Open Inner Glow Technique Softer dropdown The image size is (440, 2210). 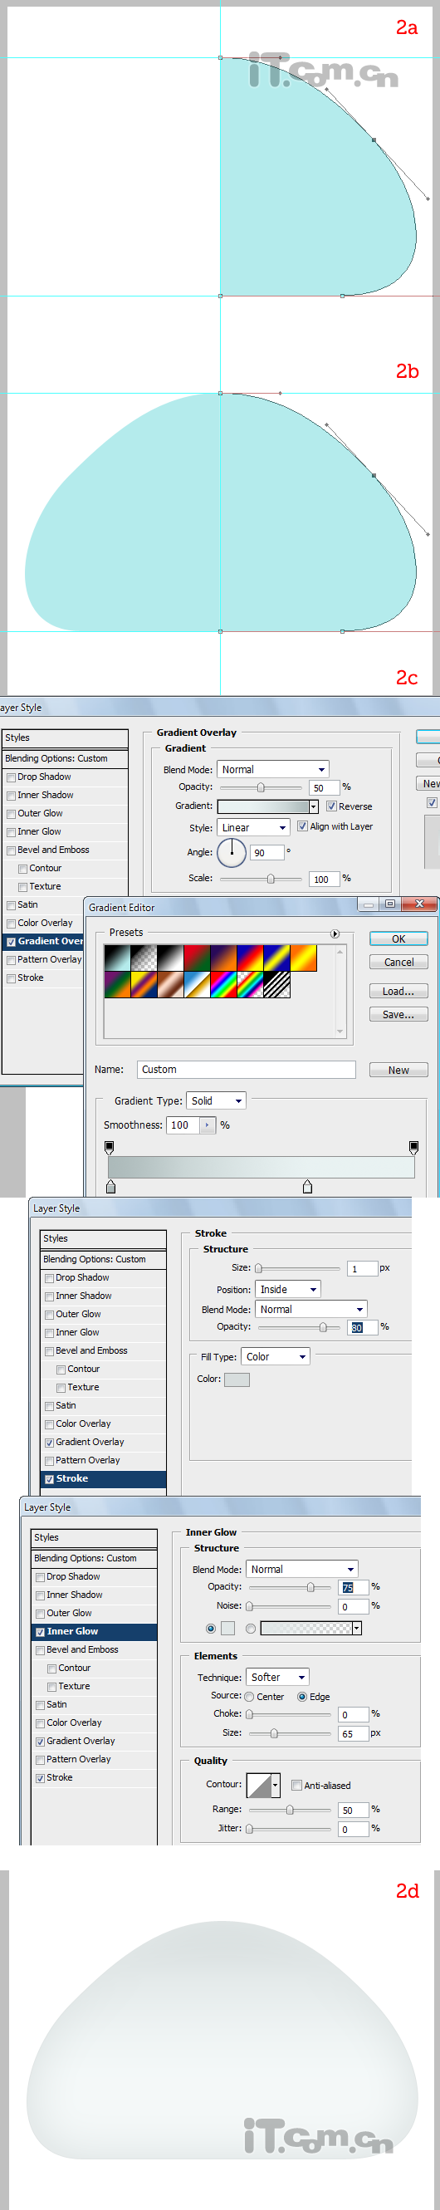pyautogui.click(x=278, y=1678)
